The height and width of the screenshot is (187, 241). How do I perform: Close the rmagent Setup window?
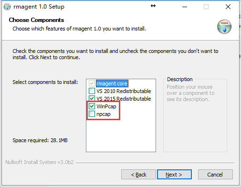(x=228, y=7)
